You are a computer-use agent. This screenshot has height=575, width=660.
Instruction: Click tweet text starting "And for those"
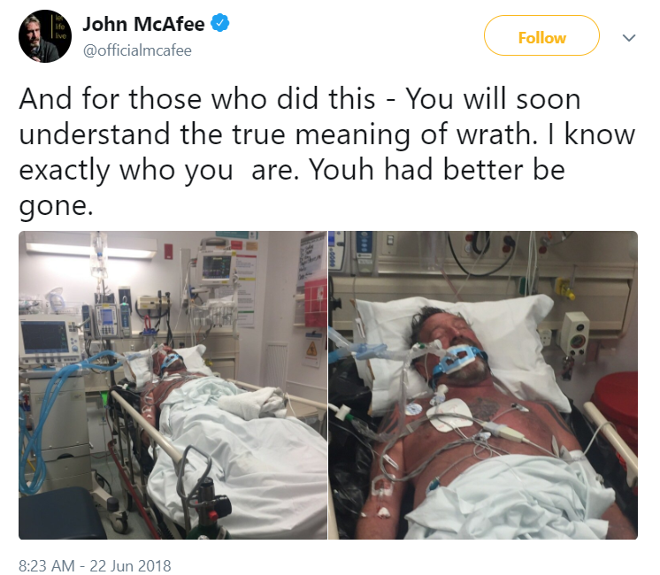pos(326,152)
